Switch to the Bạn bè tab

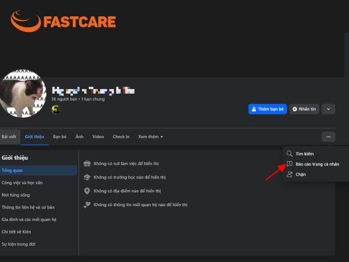(x=60, y=137)
